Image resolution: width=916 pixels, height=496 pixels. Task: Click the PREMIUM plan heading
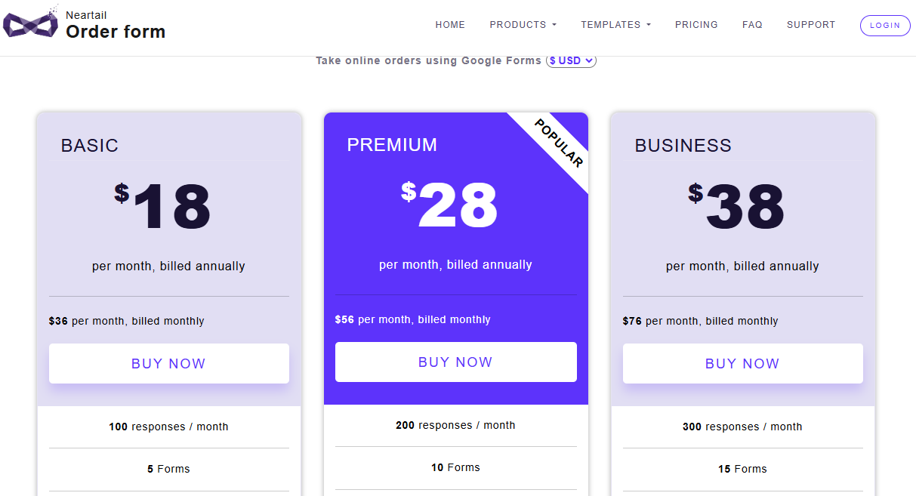(392, 145)
